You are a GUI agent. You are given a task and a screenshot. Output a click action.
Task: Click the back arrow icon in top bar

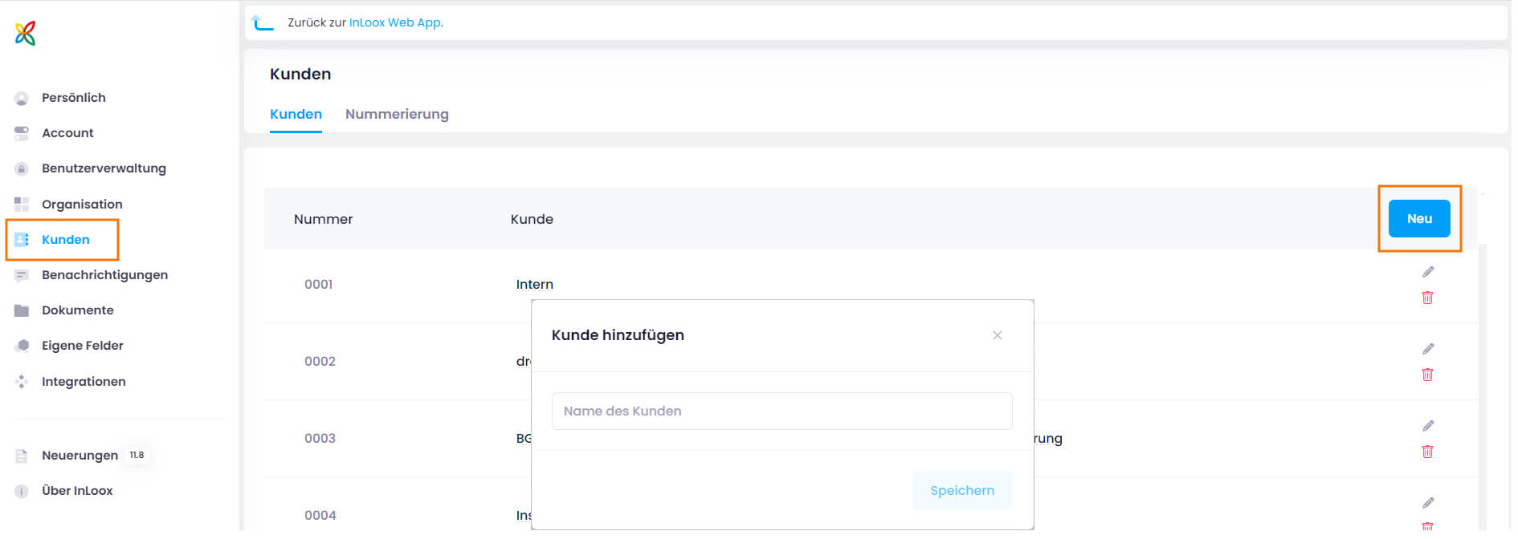pos(263,22)
